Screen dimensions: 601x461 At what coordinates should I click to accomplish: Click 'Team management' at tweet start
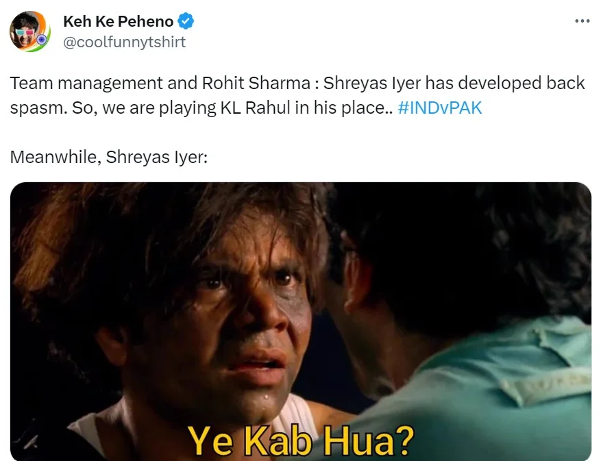coord(86,83)
